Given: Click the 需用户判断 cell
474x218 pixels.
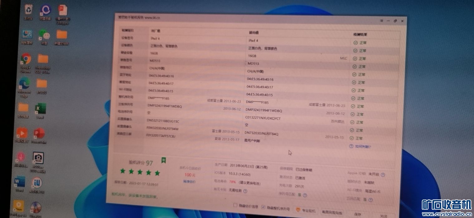Looking at the screenshot, I should pos(252,141).
